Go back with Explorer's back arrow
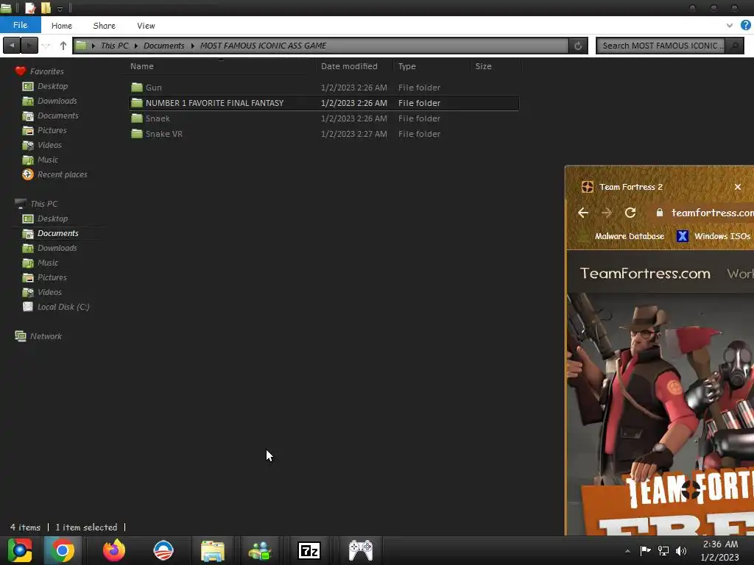The width and height of the screenshot is (754, 565). (12, 45)
